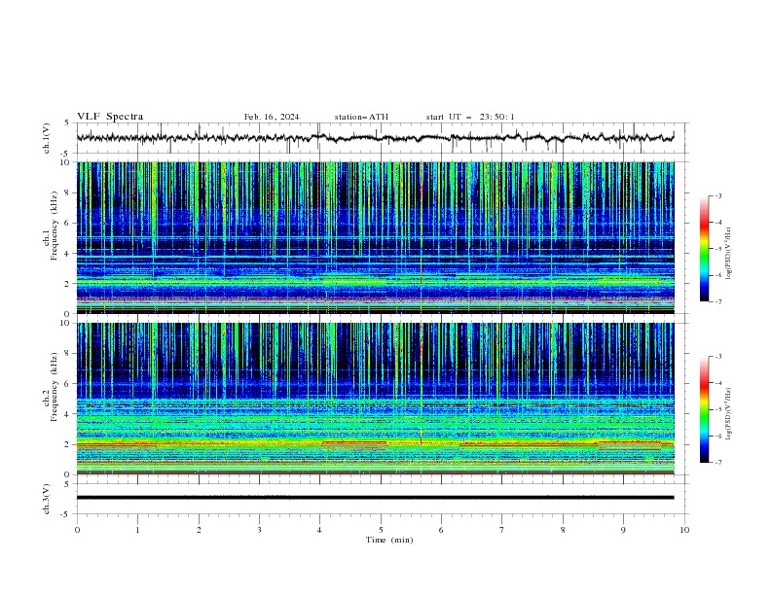This screenshot has height=595, width=771.
Task: Click the "-7" label below ch.2 colorbar
Action: click(718, 463)
